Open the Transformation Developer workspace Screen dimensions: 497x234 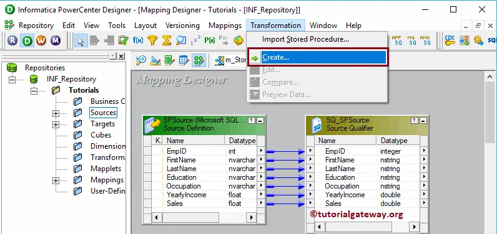click(x=170, y=60)
